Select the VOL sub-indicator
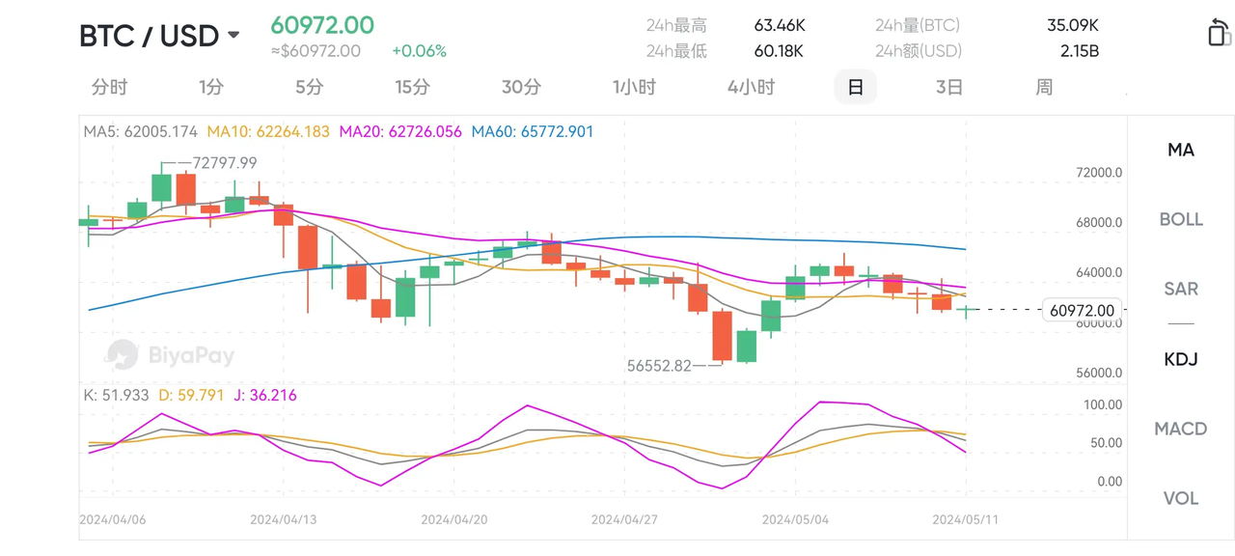This screenshot has height=556, width=1235. [1181, 498]
